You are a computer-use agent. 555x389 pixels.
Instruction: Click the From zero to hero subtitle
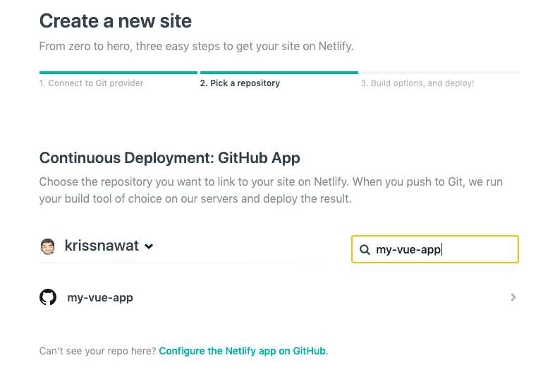tap(197, 47)
